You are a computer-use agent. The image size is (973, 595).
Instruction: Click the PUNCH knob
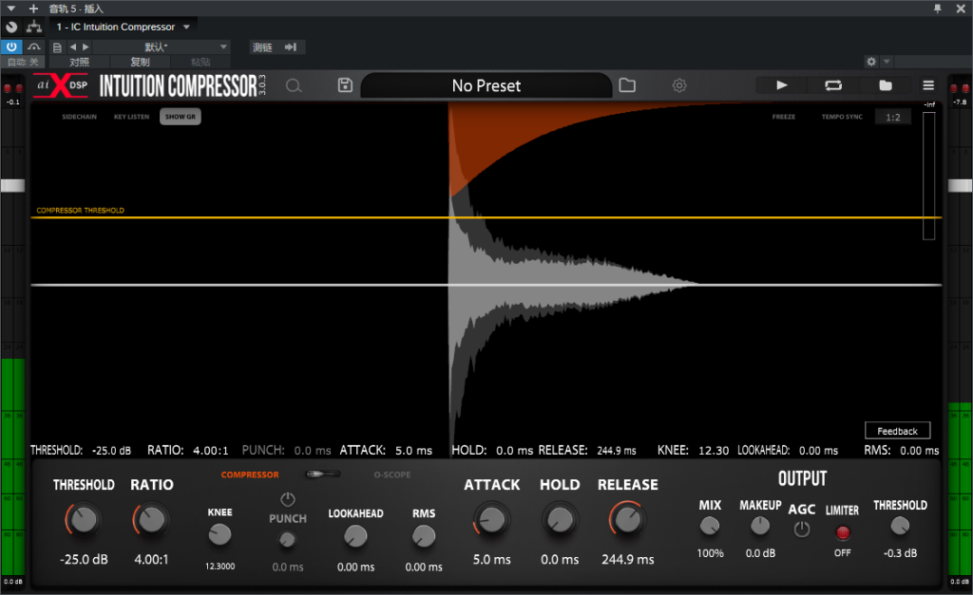coord(287,540)
